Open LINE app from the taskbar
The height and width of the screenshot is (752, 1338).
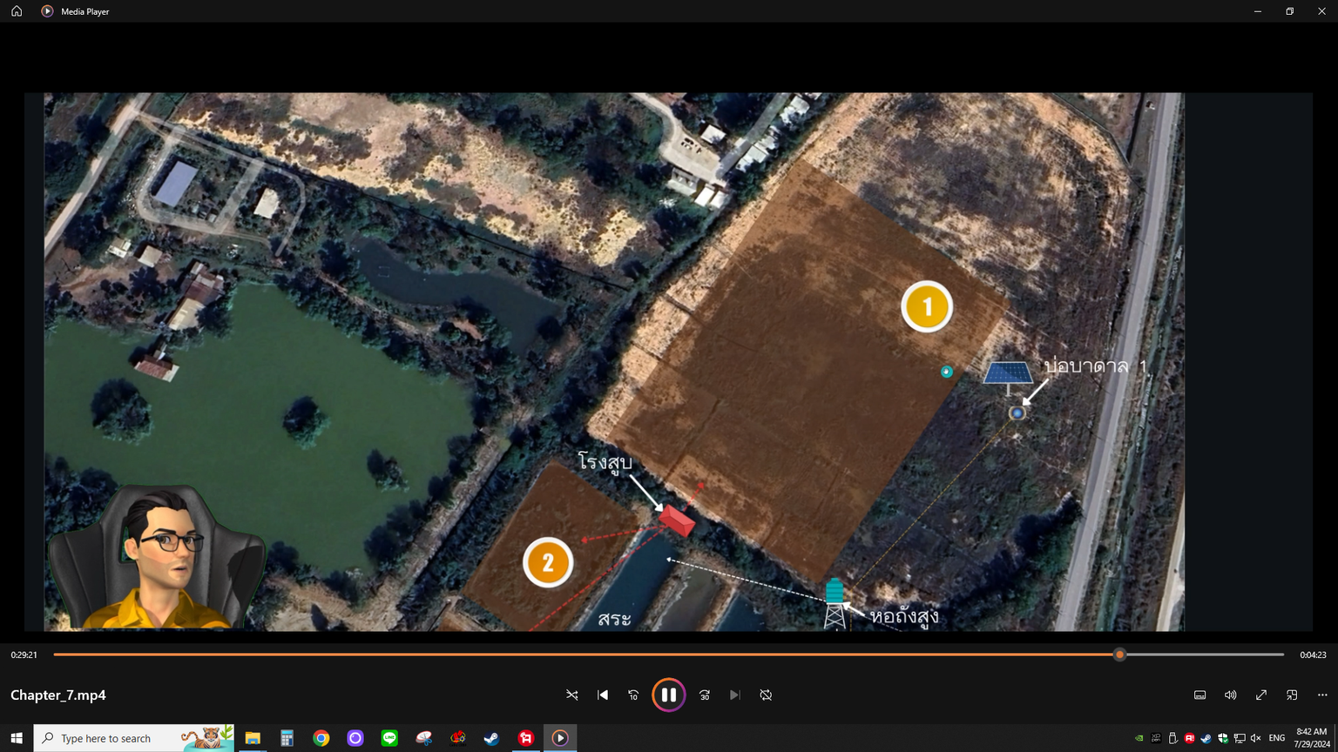389,738
